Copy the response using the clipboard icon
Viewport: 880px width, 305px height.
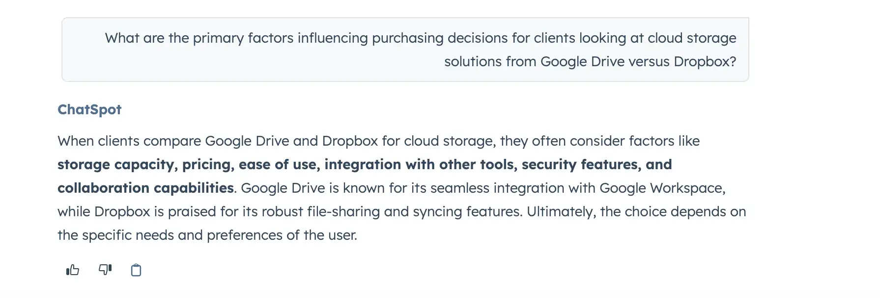(x=136, y=270)
